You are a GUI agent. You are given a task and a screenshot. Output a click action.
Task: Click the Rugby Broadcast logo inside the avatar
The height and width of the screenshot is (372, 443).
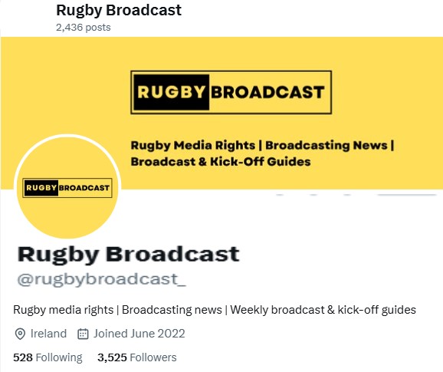(67, 188)
